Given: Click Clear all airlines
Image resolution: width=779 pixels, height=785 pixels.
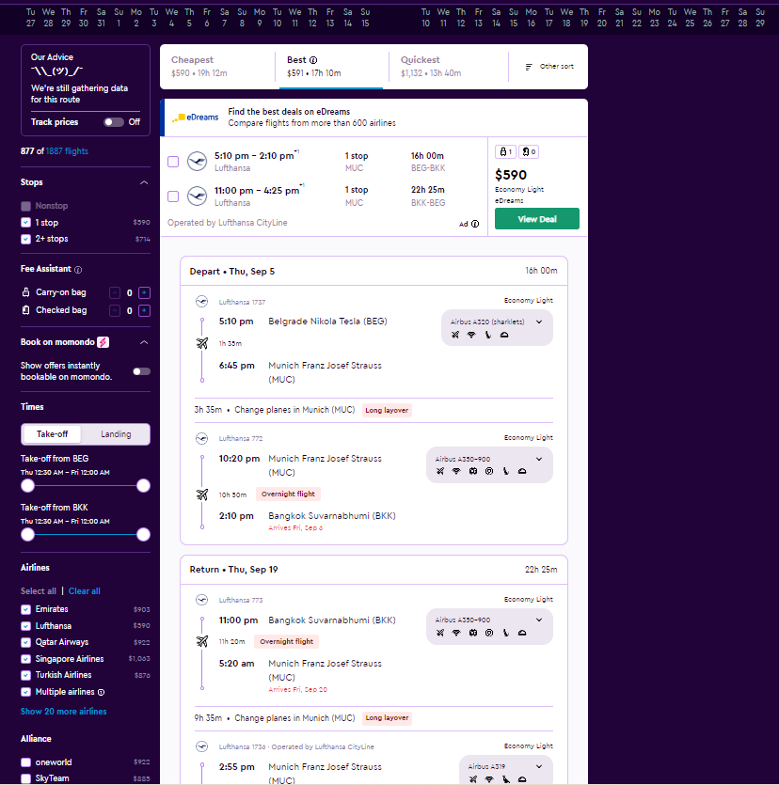Looking at the screenshot, I should (x=84, y=591).
